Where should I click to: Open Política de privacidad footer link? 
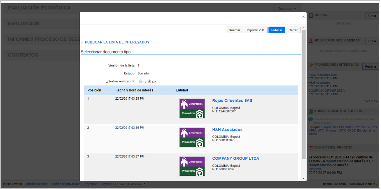(66, 184)
